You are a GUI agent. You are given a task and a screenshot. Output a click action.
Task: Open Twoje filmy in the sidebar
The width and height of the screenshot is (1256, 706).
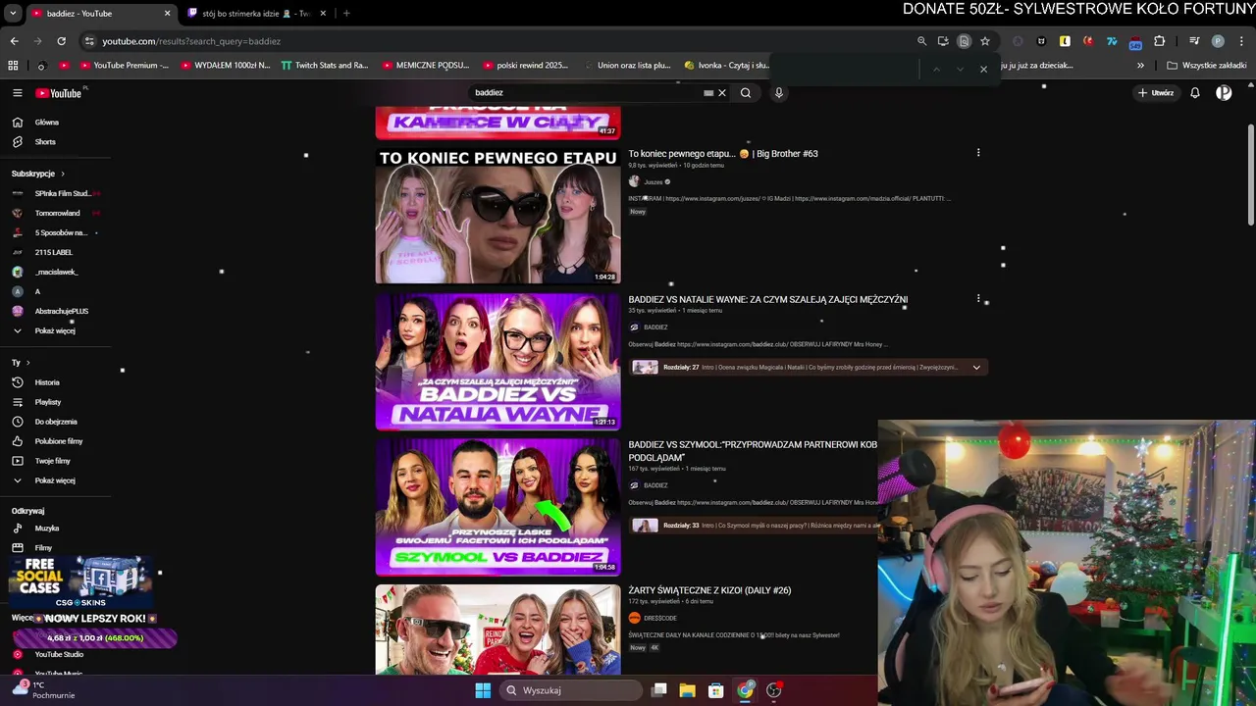click(x=53, y=461)
